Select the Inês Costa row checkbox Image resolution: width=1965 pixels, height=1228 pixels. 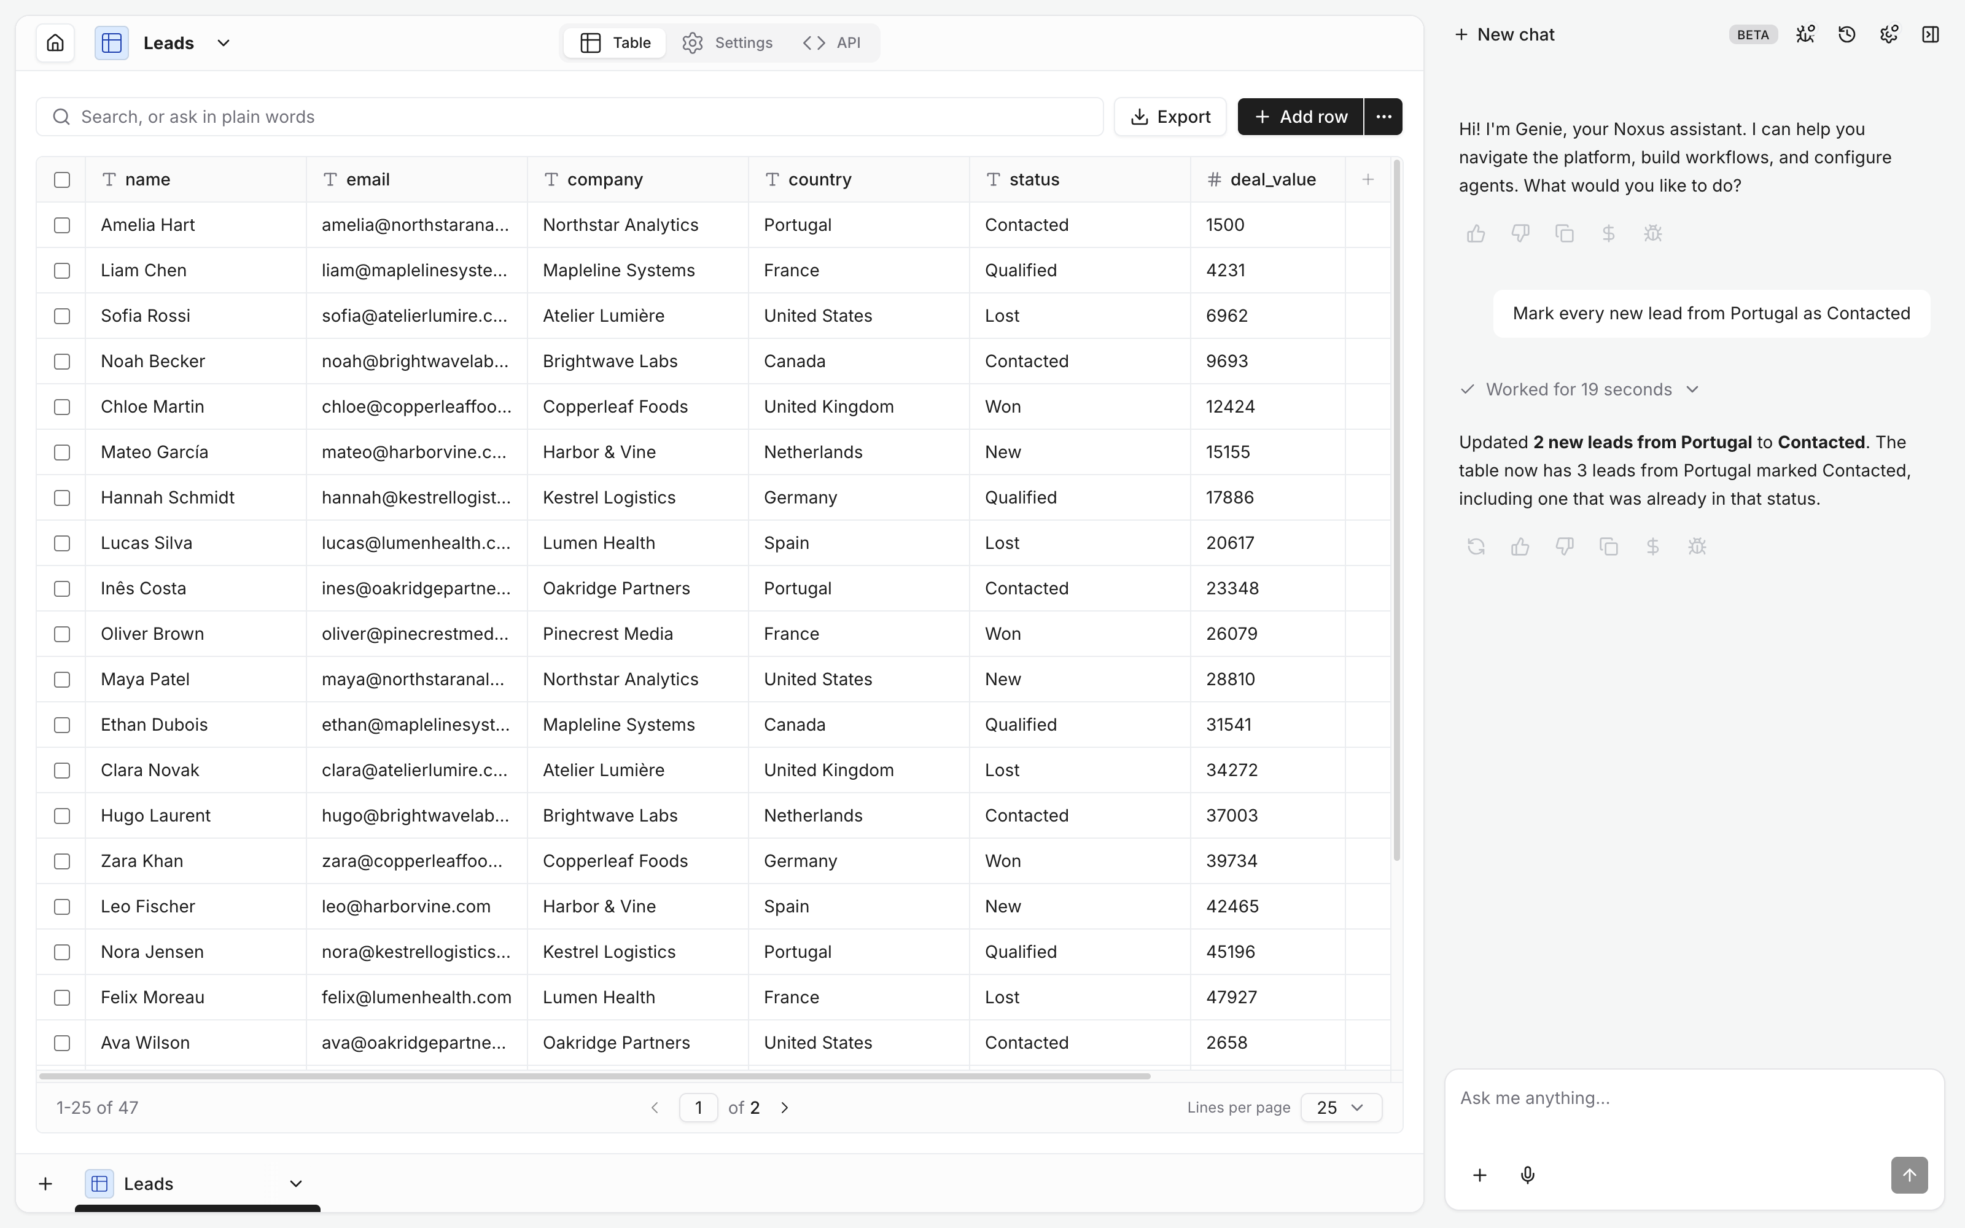[x=61, y=589]
